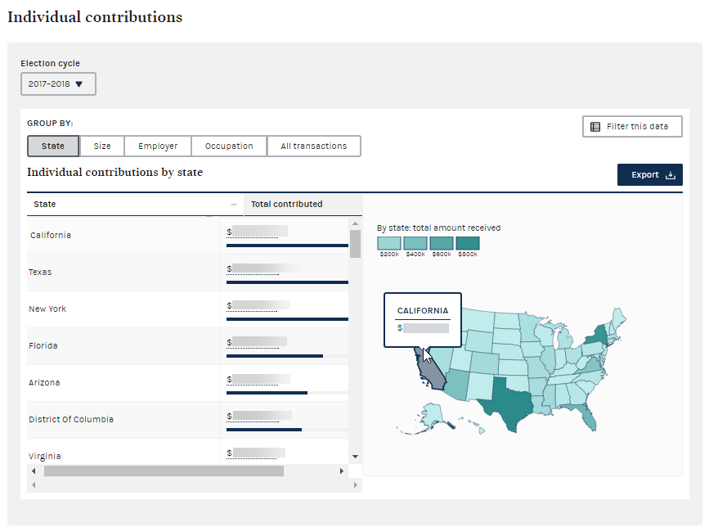Click the table's vertical scrollbar thumb
This screenshot has height=532, width=709.
(355, 243)
